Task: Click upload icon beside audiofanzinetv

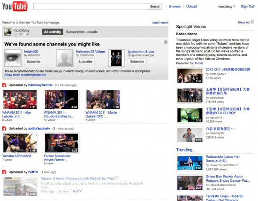Action: click(4, 129)
